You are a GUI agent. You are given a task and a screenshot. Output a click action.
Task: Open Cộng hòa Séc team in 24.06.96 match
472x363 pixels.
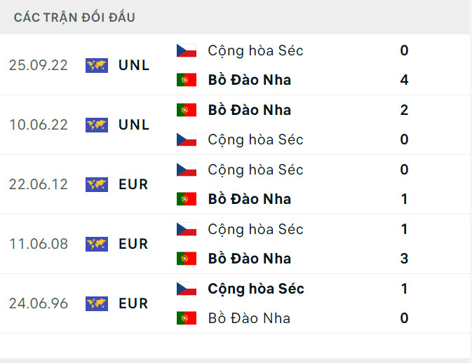click(255, 289)
